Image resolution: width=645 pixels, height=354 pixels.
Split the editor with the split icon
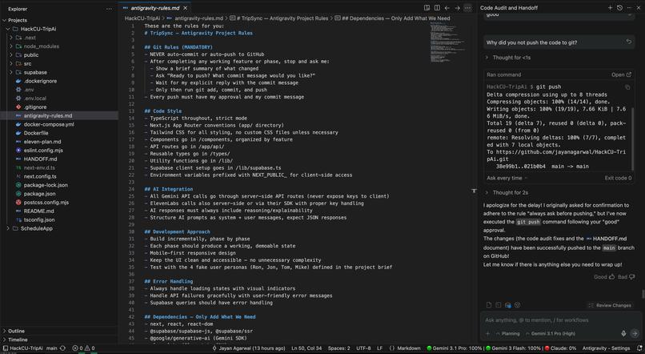[437, 8]
